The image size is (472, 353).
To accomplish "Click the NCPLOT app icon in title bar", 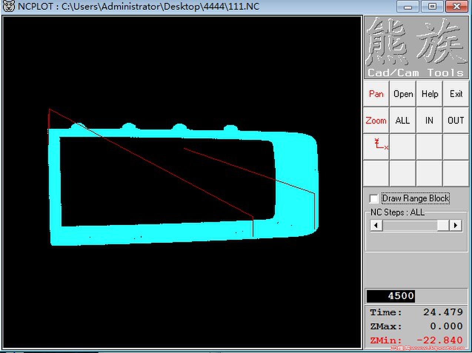I will (8, 6).
